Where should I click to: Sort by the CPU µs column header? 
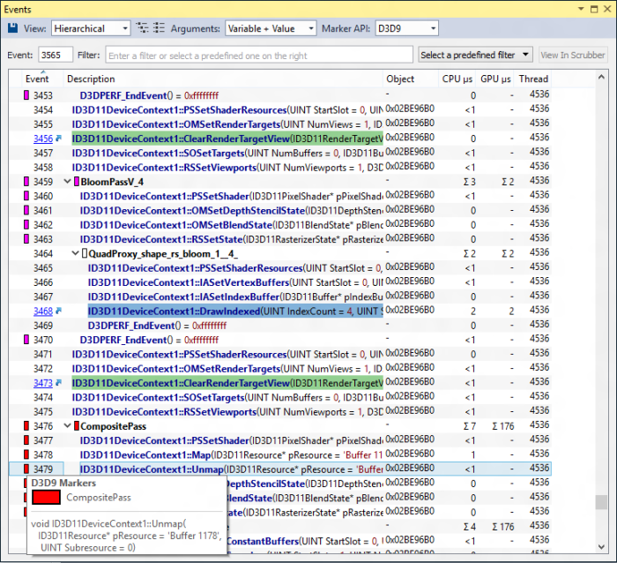pyautogui.click(x=457, y=79)
